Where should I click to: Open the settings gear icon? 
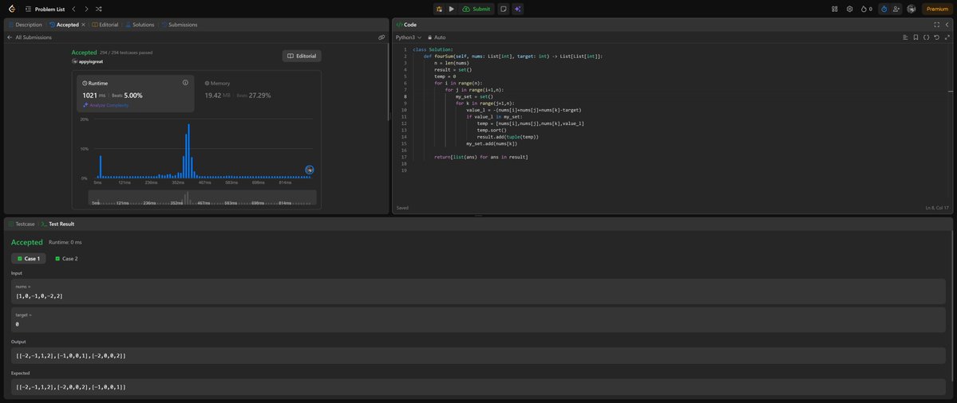click(x=849, y=9)
